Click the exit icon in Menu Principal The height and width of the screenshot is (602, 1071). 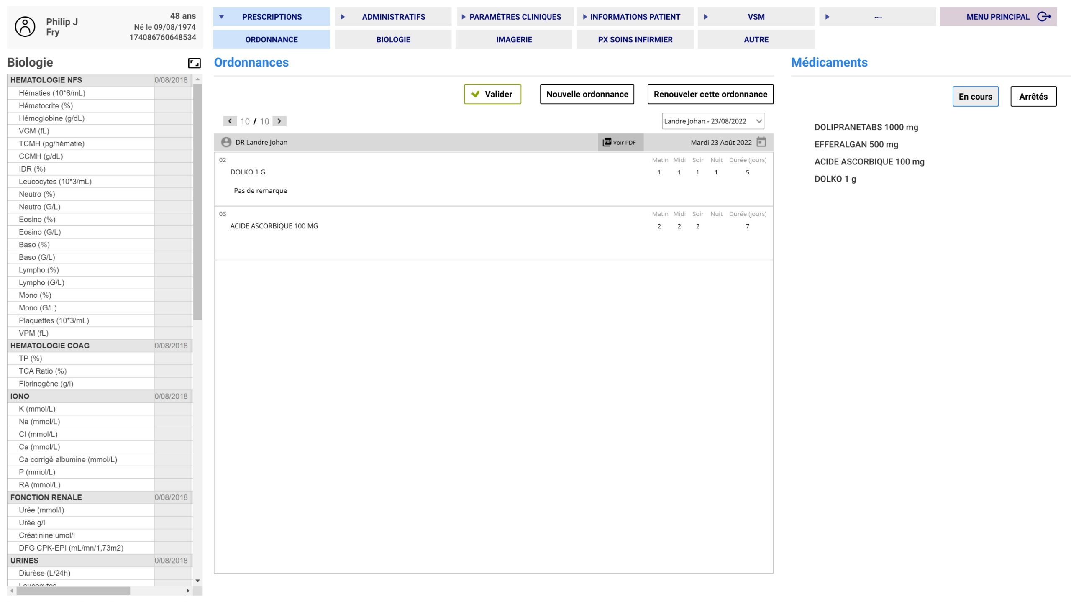[x=1044, y=17]
